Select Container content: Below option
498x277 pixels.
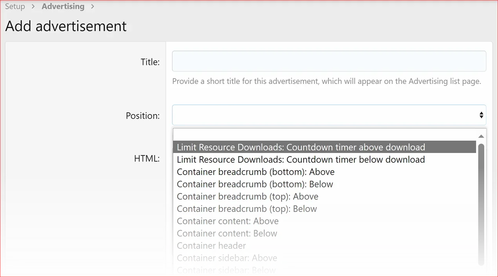coord(227,233)
